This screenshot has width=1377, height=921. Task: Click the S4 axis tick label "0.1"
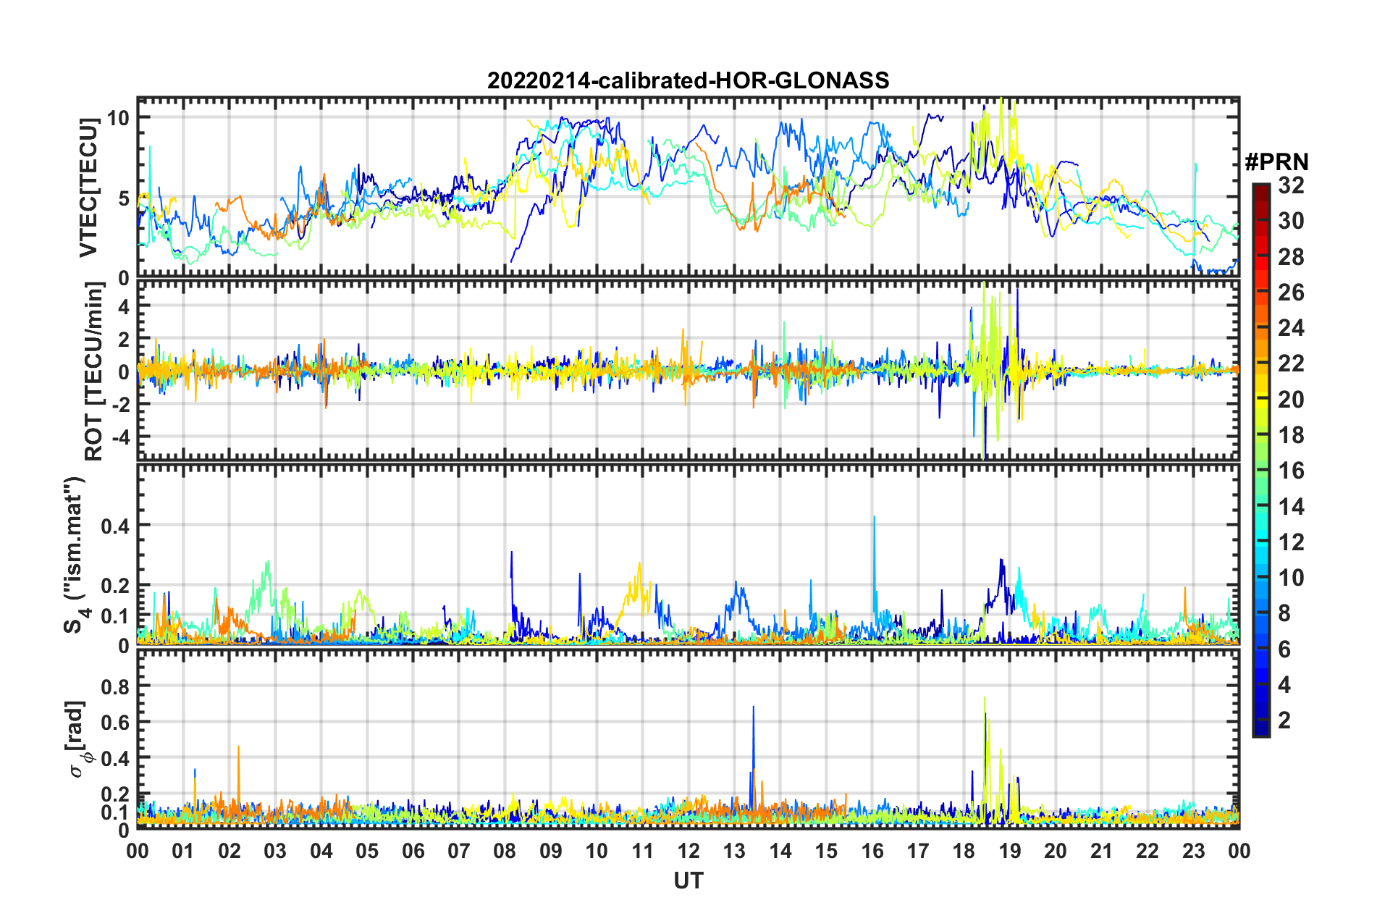115,616
